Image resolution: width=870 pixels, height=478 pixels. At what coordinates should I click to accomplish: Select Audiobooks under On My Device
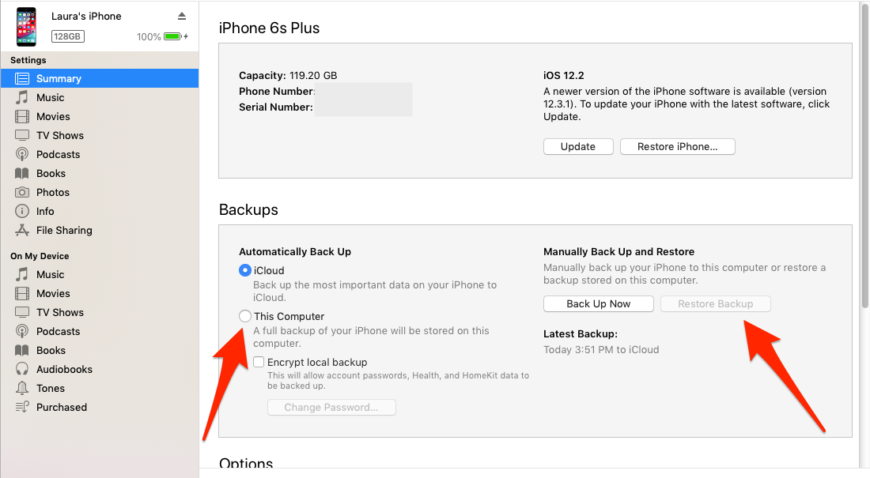tap(64, 369)
